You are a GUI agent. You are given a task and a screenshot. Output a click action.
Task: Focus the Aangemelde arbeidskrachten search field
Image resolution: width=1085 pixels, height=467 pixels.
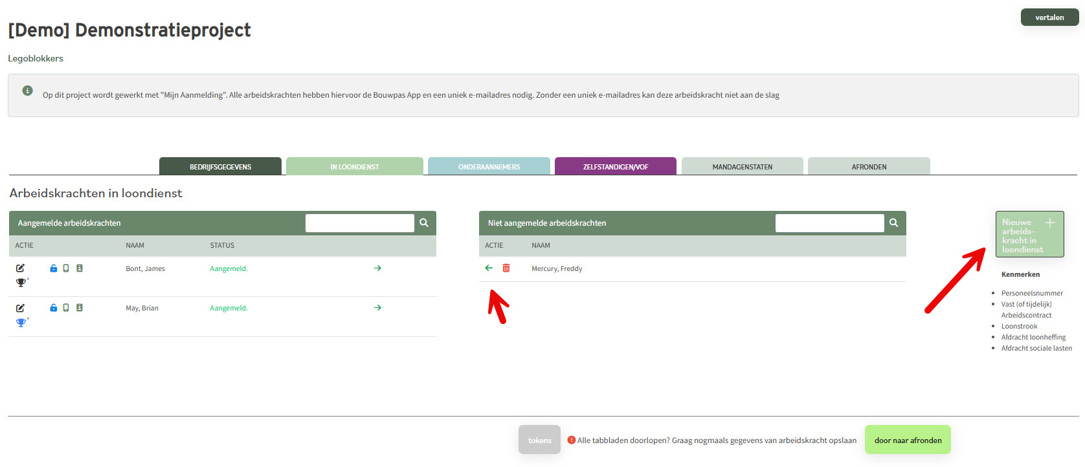[359, 223]
